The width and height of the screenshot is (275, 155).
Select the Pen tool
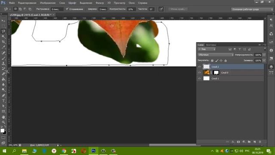tap(3, 96)
